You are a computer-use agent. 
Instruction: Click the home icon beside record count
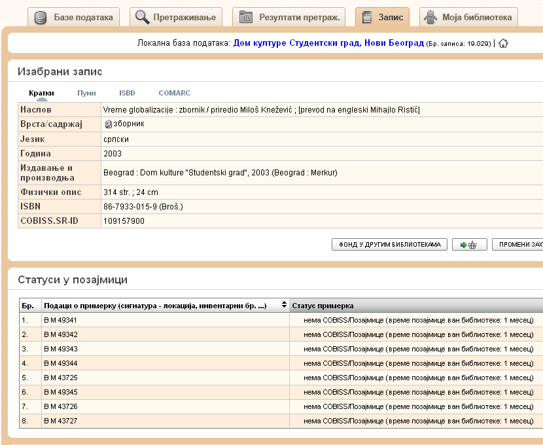tap(503, 44)
